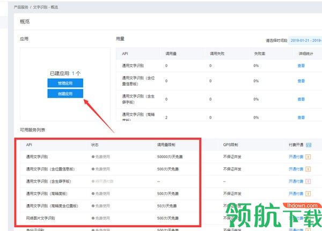Click the 调用失败 column header
Viewport: 322px width, 231px height.
pyautogui.click(x=217, y=54)
